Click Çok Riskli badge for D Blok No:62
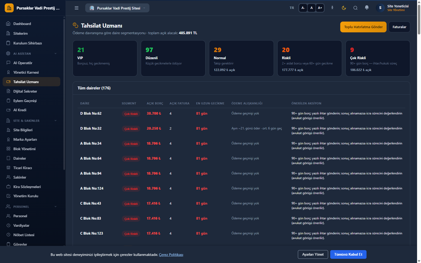This screenshot has height=263, width=421. coord(131,114)
